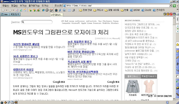
Task: Click the second star favorites icon with red label
Action: 34,10
